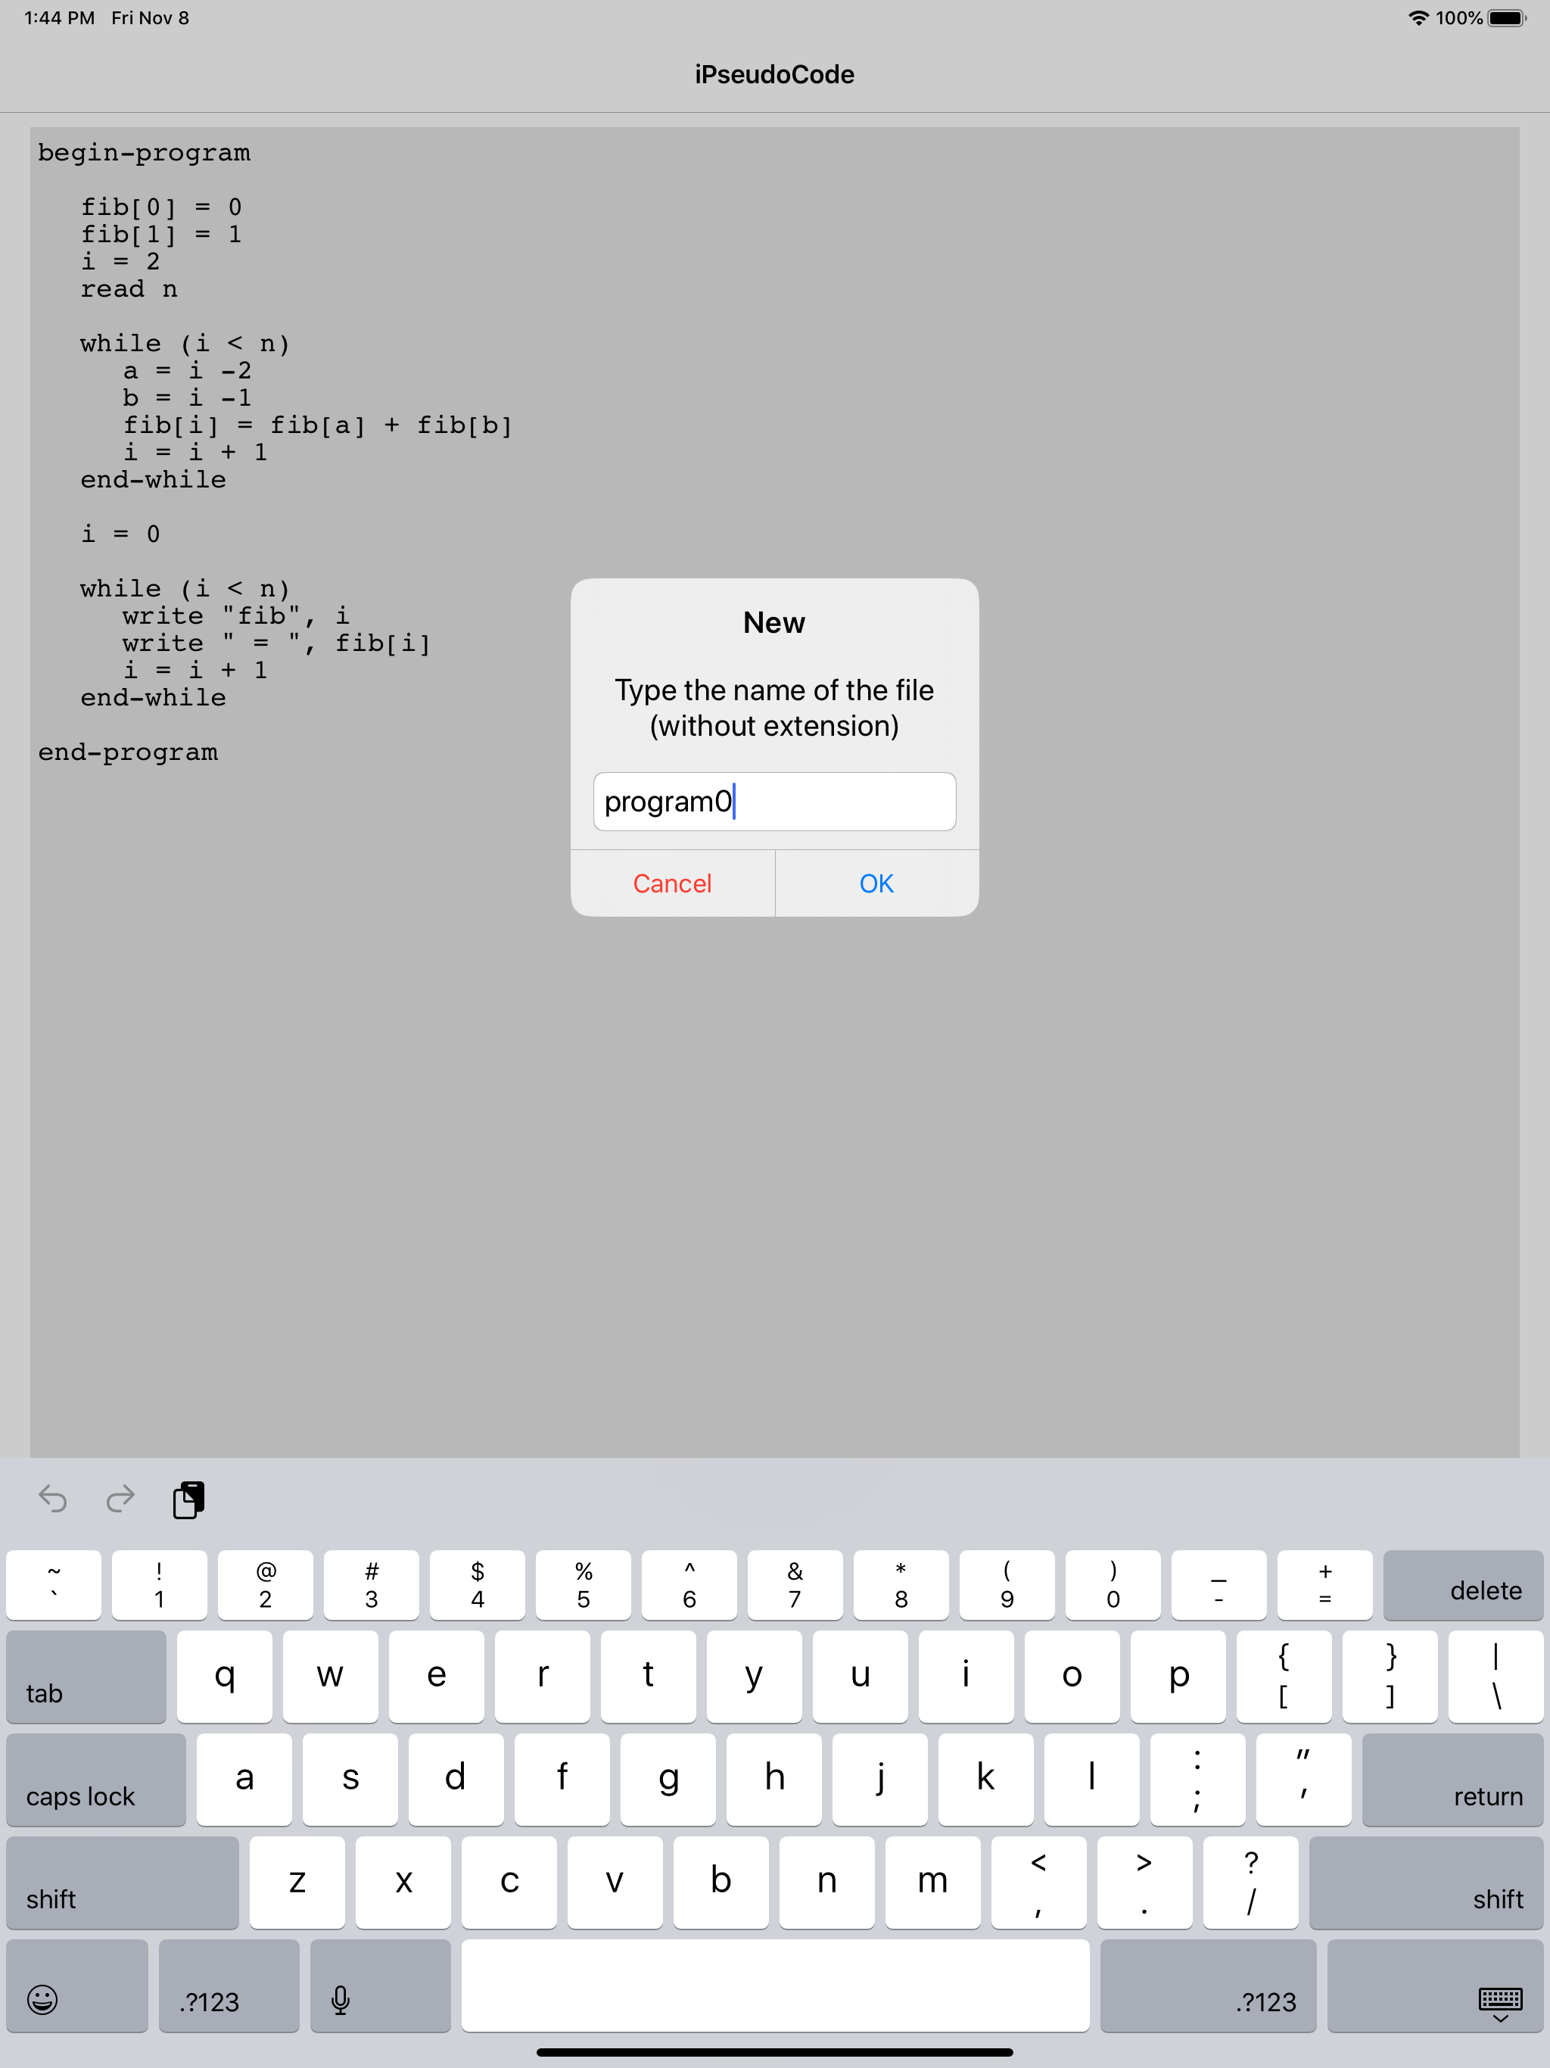Tap the number 8 asterisk key
Screen dimensions: 1550x2068
(x=901, y=1586)
